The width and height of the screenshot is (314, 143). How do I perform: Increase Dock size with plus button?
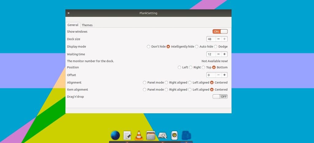[224, 39]
